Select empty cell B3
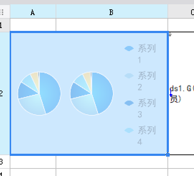 pyautogui.click(x=112, y=162)
